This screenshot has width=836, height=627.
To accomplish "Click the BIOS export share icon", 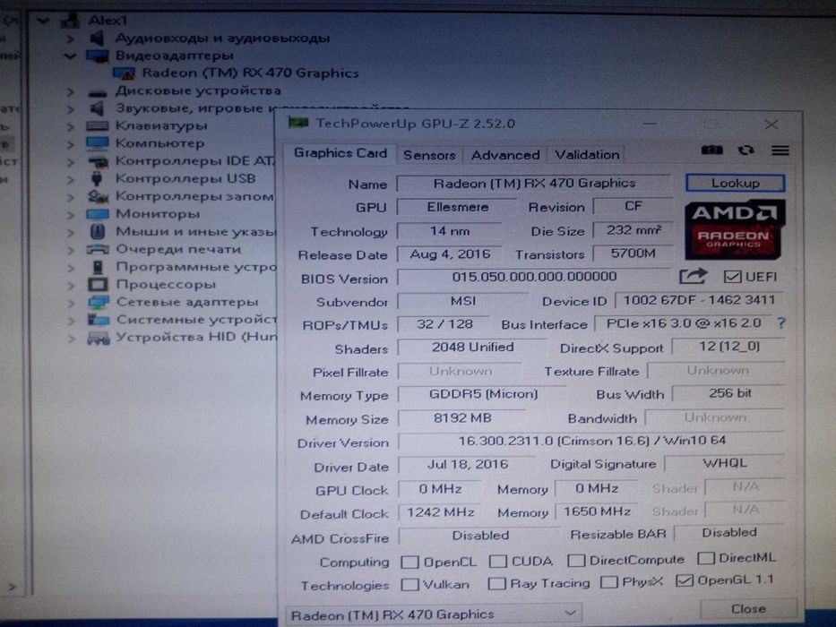I will [693, 276].
